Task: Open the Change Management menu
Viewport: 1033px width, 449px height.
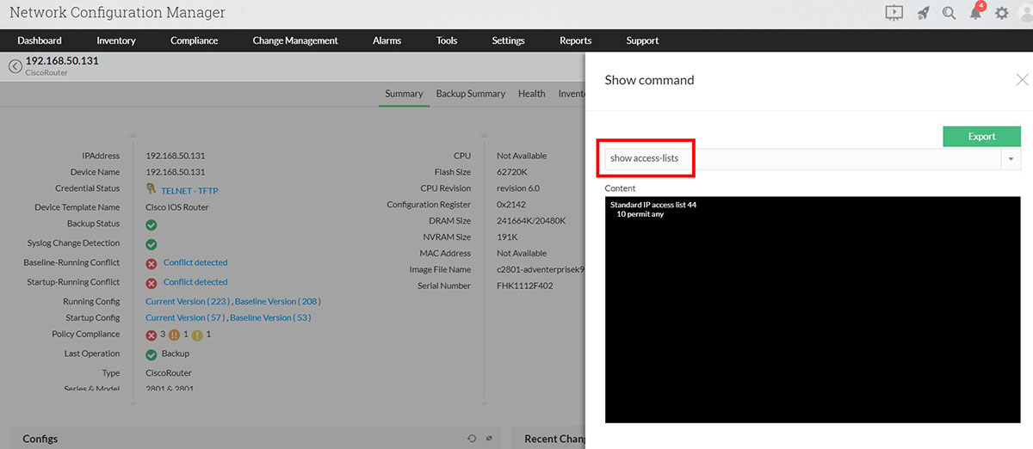Action: [295, 40]
